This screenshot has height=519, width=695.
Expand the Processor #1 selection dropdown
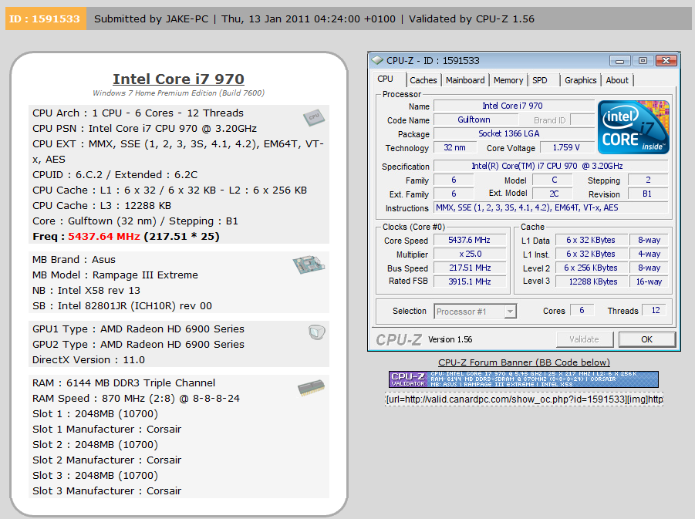pos(510,312)
